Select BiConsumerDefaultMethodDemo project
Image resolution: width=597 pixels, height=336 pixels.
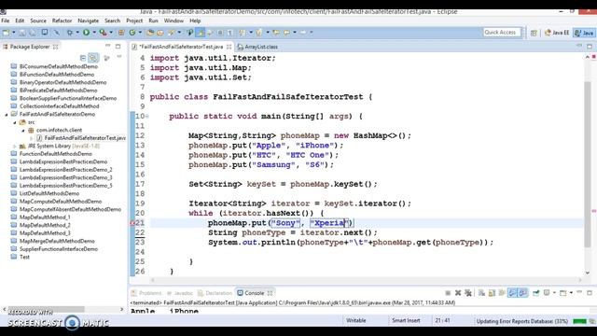59,66
